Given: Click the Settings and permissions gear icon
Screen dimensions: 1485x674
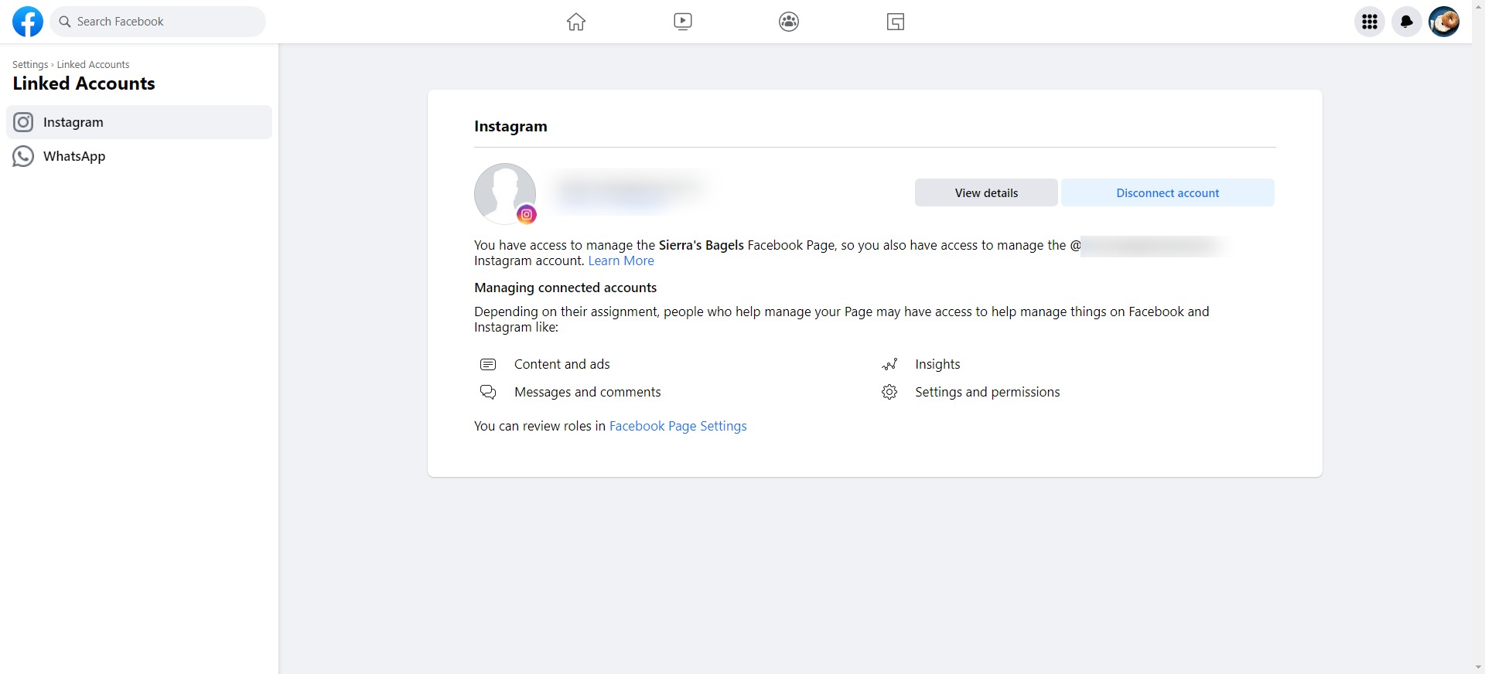Looking at the screenshot, I should coord(889,392).
